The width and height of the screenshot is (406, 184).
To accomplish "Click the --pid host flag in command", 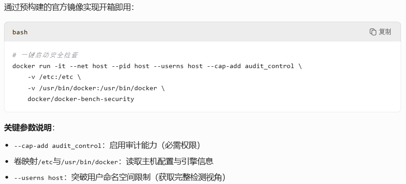I will pos(131,66).
